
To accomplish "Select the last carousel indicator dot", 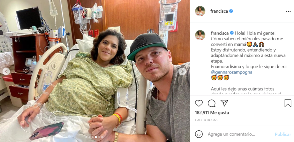I will coord(102,137).
